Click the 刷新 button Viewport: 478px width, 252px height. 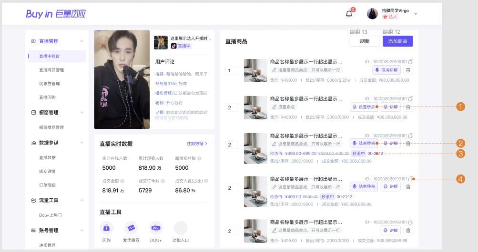[365, 41]
